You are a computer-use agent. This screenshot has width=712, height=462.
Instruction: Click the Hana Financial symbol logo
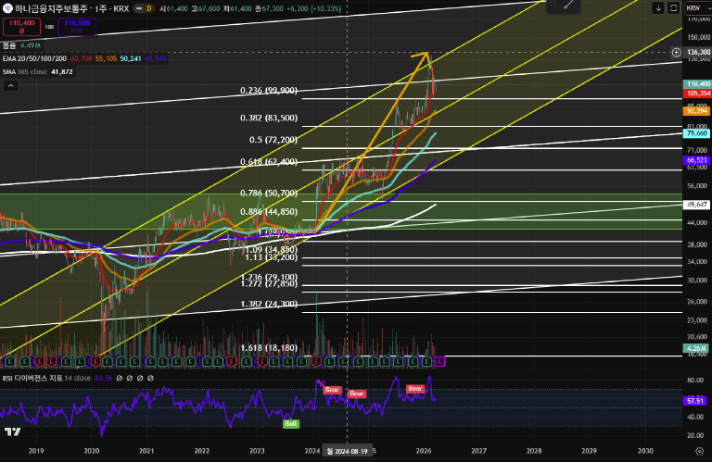pyautogui.click(x=7, y=8)
